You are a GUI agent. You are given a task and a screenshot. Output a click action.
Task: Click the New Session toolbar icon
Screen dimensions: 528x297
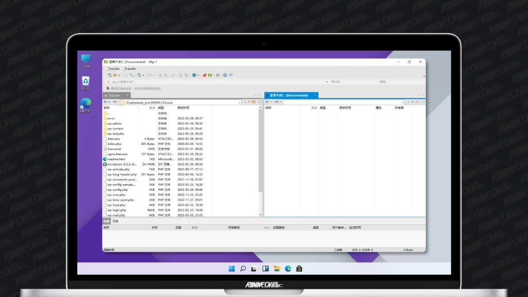(109, 75)
